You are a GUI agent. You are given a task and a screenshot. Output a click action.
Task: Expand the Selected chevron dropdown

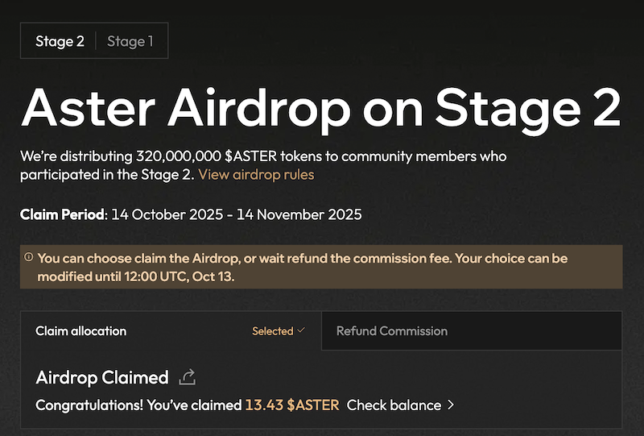click(x=301, y=330)
